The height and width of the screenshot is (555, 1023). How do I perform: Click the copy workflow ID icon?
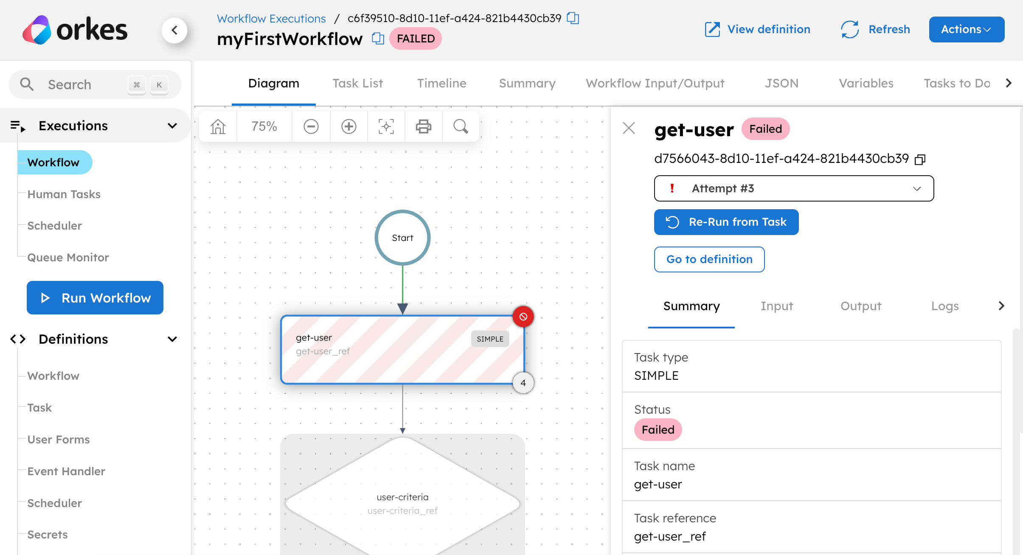coord(573,18)
